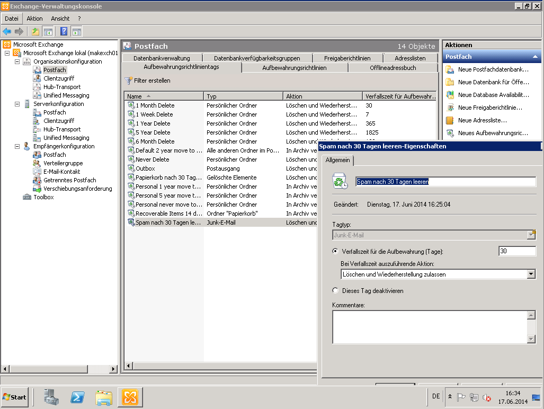The height and width of the screenshot is (409, 544).
Task: Open Server Manager from taskbar
Action: point(51,397)
